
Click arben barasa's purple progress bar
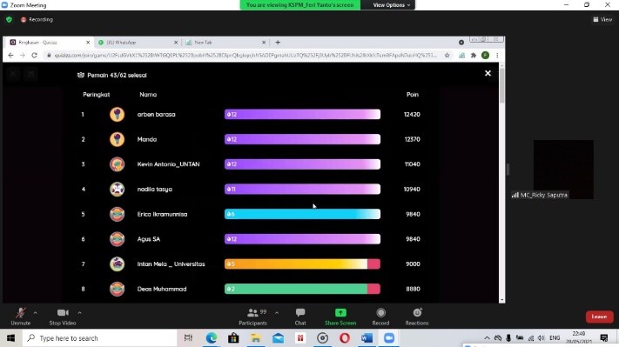(302, 114)
